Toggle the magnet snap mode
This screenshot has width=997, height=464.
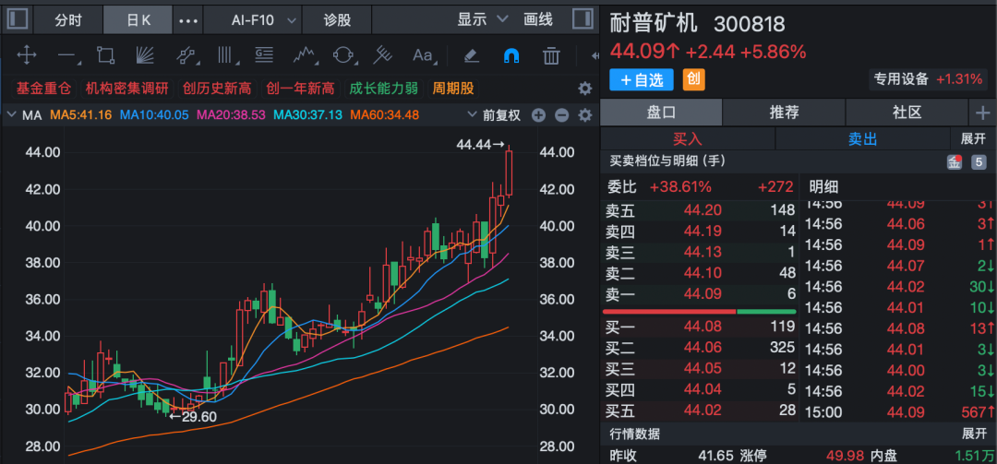pyautogui.click(x=511, y=55)
